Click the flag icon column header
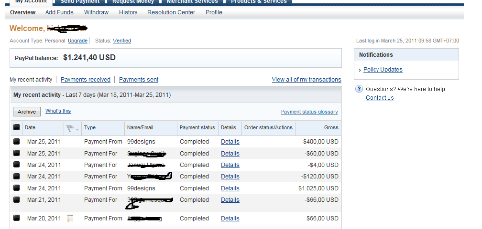 [x=70, y=128]
